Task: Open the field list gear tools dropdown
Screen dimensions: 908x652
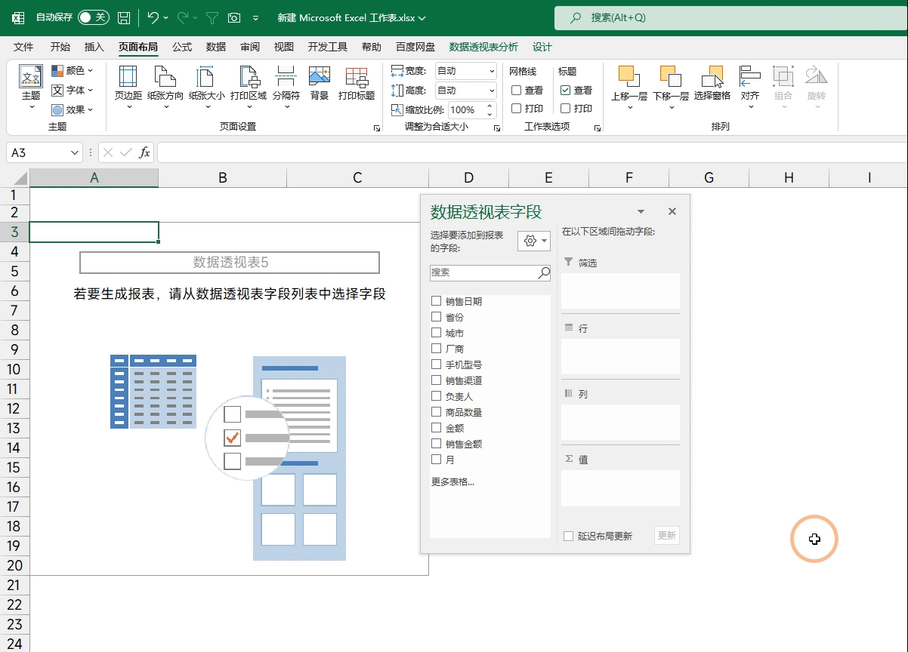Action: click(x=533, y=241)
